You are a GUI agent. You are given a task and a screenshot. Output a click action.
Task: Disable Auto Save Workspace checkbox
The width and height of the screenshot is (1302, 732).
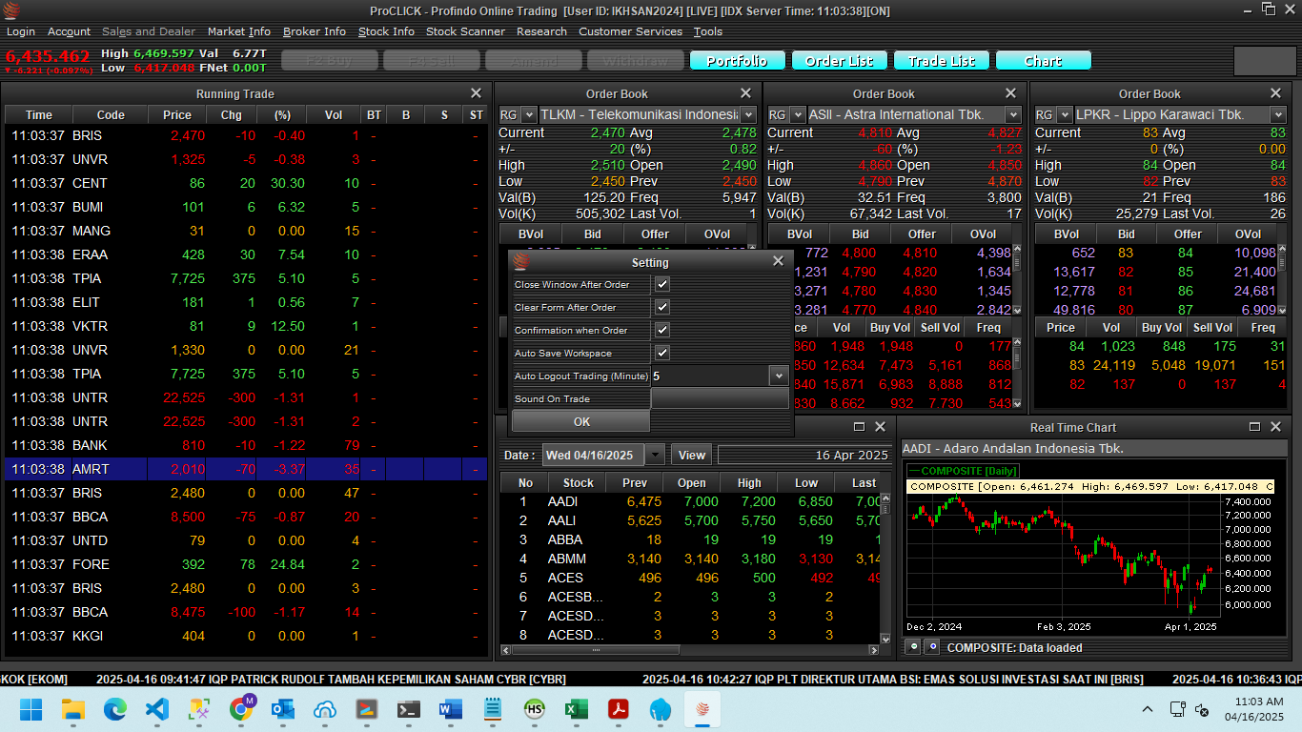click(x=662, y=353)
